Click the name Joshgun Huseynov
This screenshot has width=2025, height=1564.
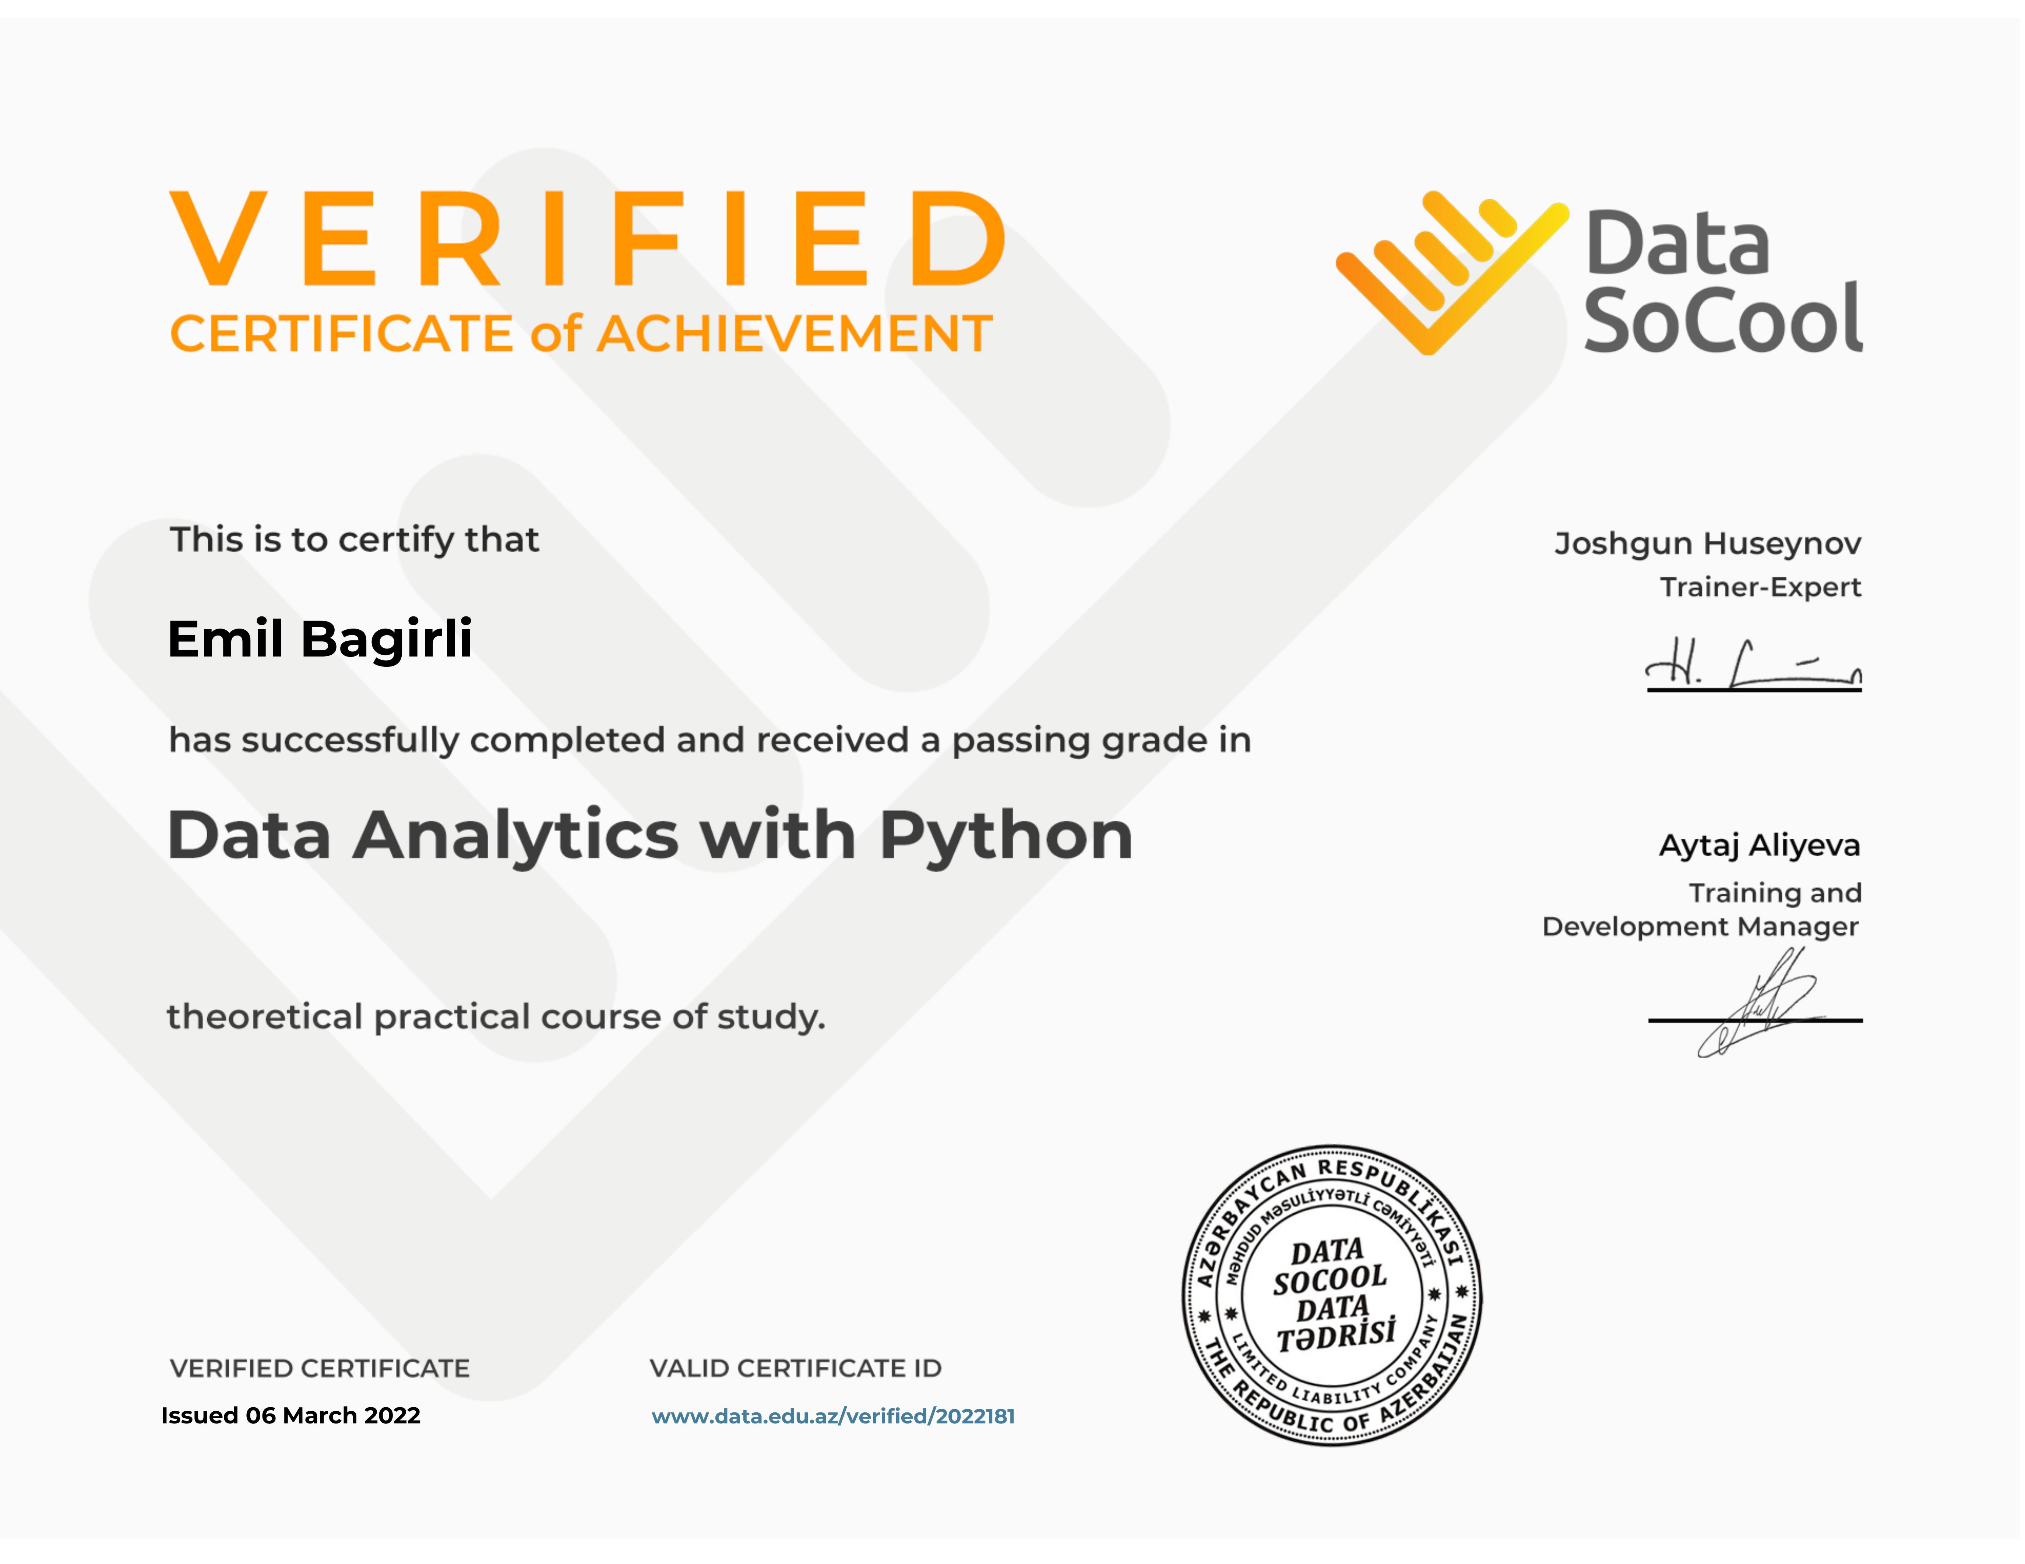[x=1708, y=544]
